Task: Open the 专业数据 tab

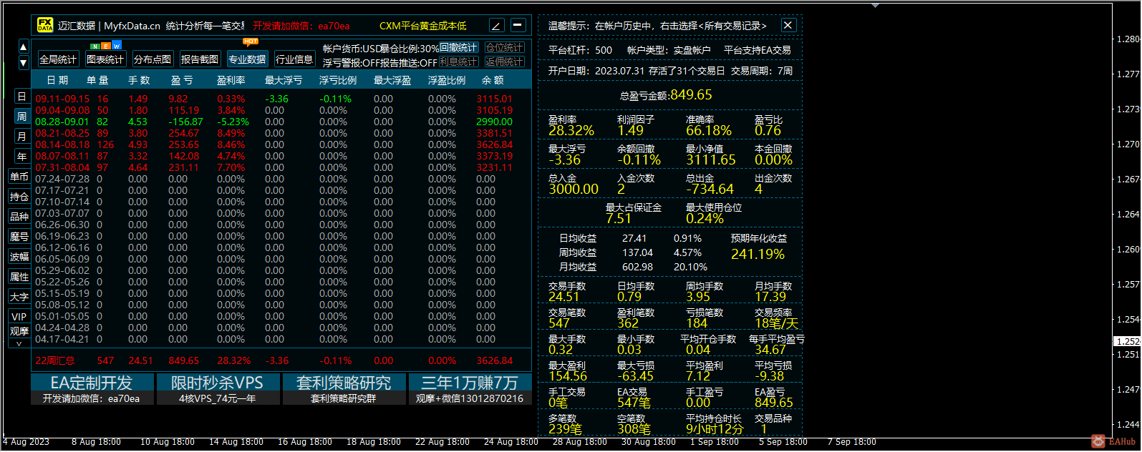Action: [247, 59]
